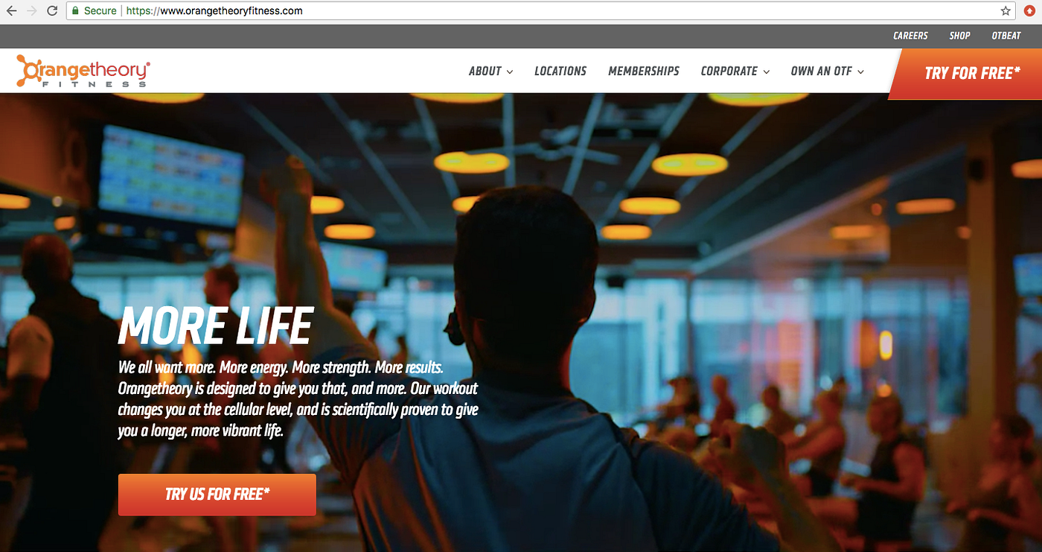Click the Orangetheory Fitness logo
Image resolution: width=1042 pixels, height=552 pixels.
click(x=83, y=71)
